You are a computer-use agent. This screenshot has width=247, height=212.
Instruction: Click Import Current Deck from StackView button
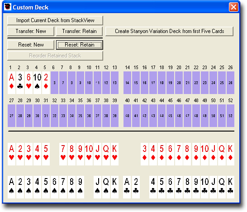click(55, 20)
